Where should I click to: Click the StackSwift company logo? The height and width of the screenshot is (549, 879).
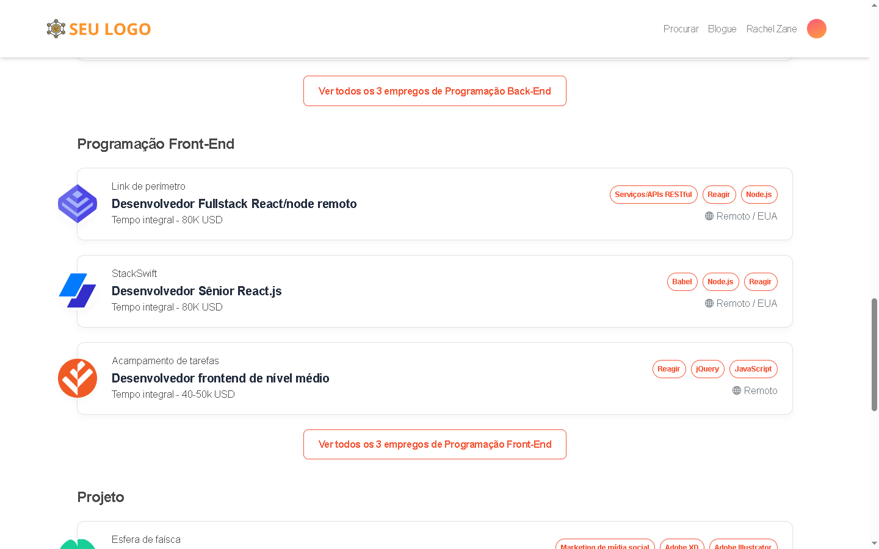coord(78,291)
